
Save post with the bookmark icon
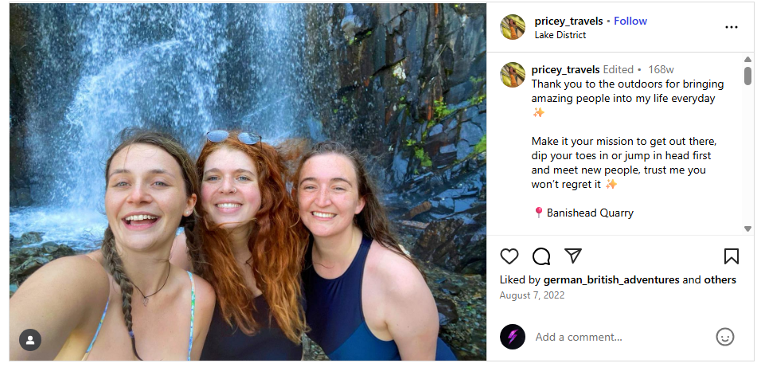[732, 256]
